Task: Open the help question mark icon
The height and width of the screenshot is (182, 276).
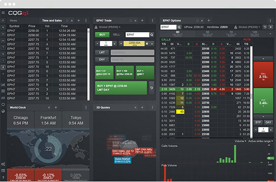Action: (3, 178)
